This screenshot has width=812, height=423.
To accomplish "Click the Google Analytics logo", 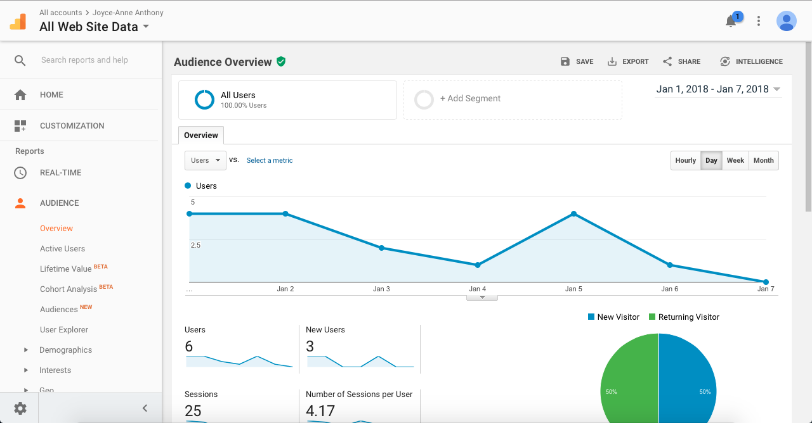I will (x=18, y=22).
